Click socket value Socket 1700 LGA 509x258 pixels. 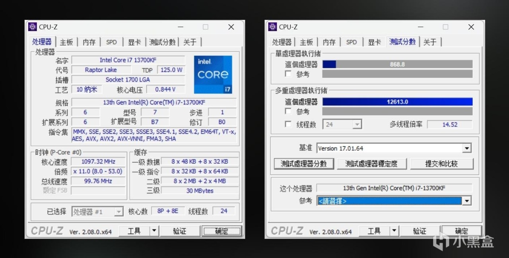128,80
